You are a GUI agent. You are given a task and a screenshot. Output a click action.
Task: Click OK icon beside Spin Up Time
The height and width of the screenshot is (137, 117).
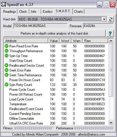[6, 56]
